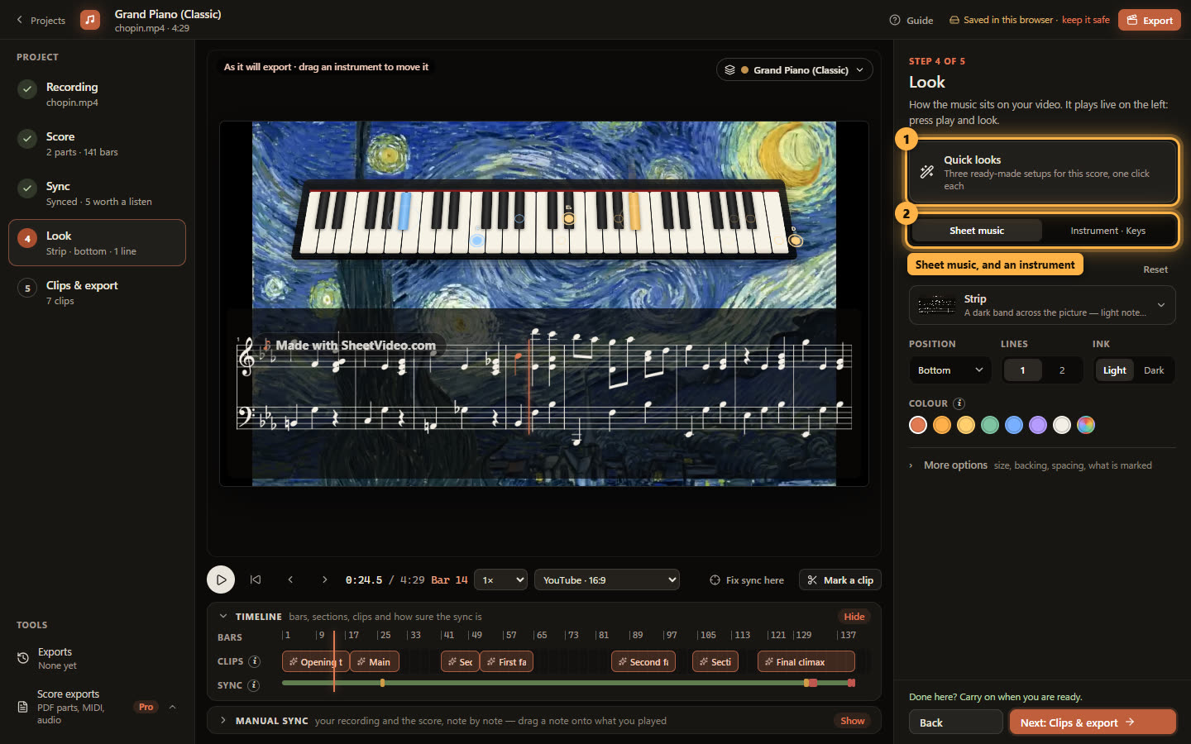The width and height of the screenshot is (1191, 744).
Task: Click the Score green checkmark icon
Action: [27, 139]
